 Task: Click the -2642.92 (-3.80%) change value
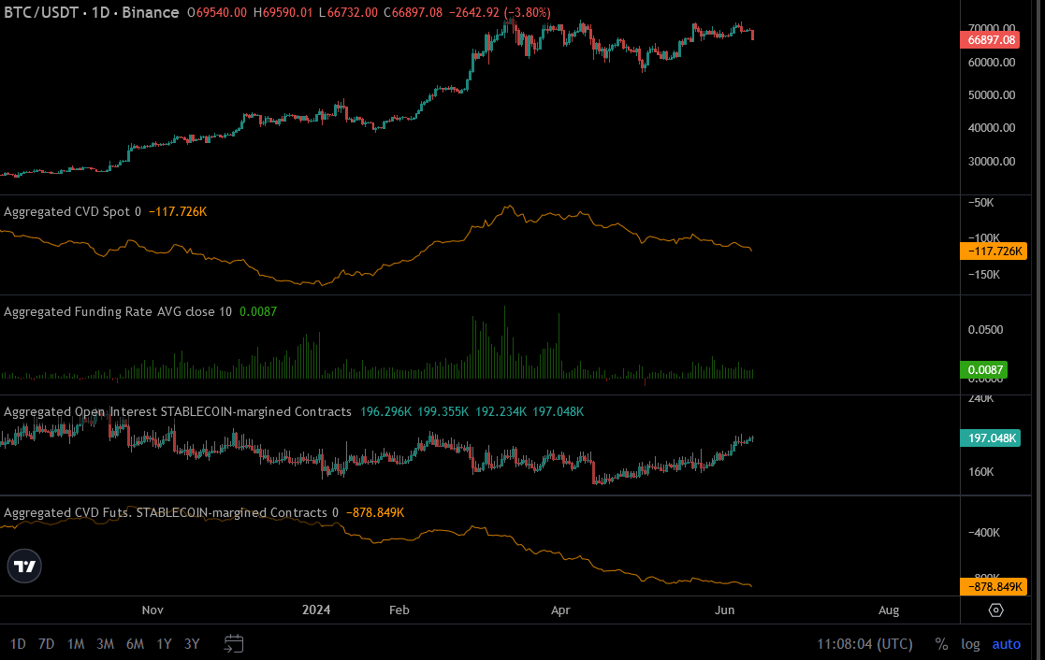pyautogui.click(x=500, y=13)
